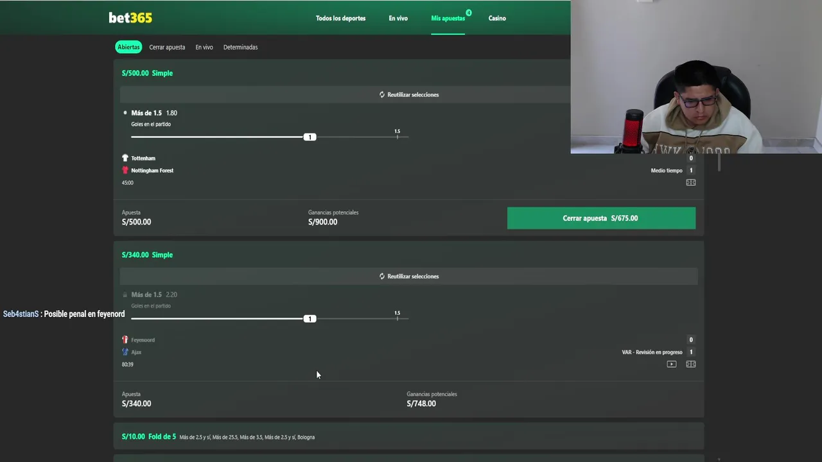The height and width of the screenshot is (462, 822).
Task: Click Cerrar apuesta S/675.00 button
Action: pos(601,218)
